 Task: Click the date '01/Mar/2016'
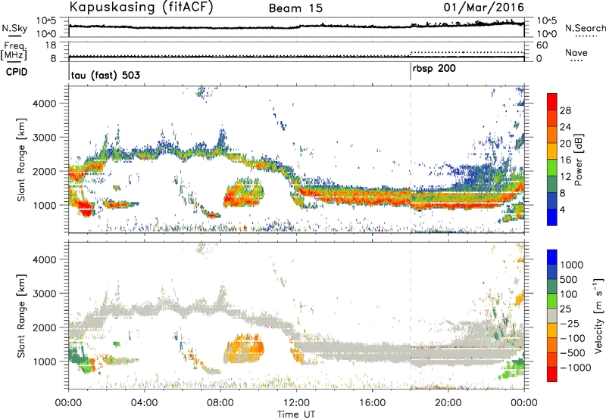[x=483, y=8]
